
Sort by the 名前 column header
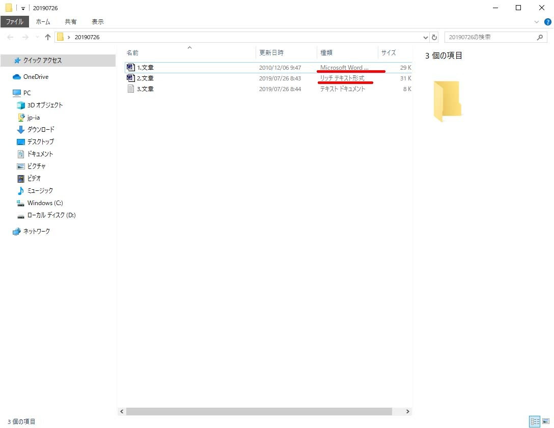point(190,52)
